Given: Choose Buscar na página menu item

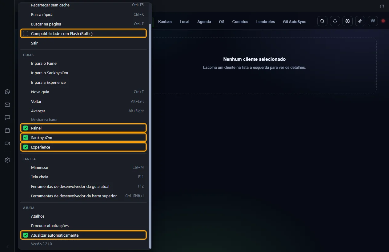Looking at the screenshot, I should tap(83, 24).
